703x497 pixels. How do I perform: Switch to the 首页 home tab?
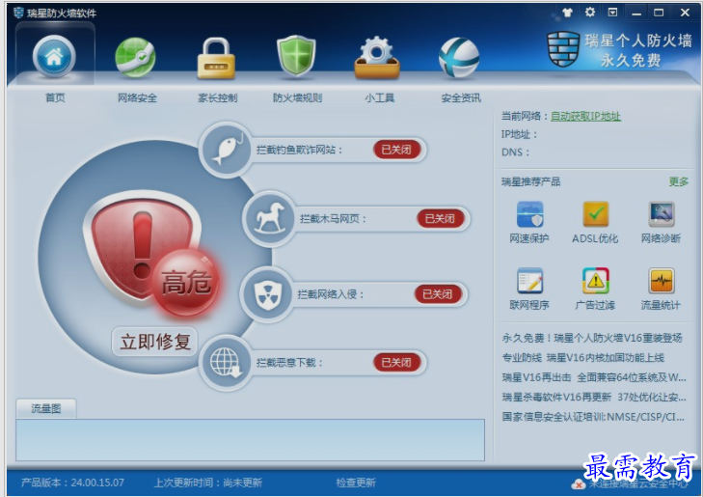[55, 58]
